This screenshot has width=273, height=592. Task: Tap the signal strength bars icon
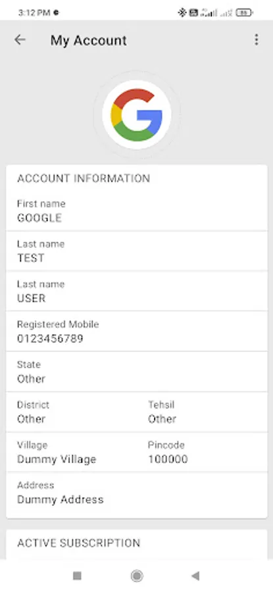coord(209,12)
